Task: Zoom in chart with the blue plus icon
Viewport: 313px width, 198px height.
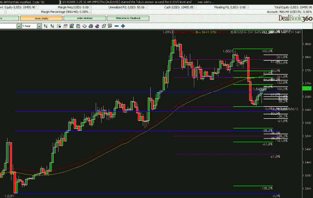Action: pos(123,26)
